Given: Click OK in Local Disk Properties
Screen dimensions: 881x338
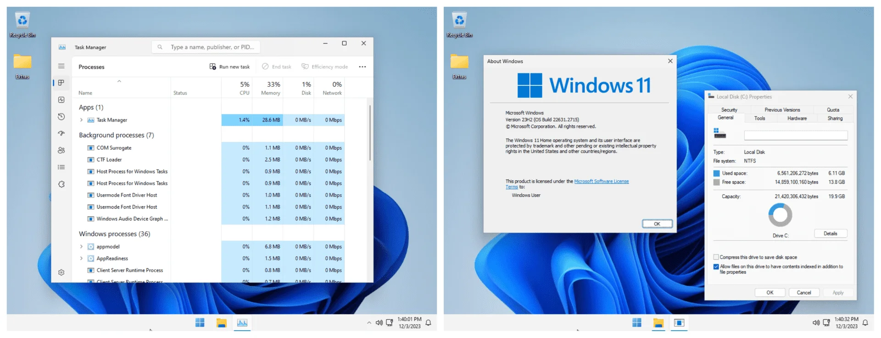Looking at the screenshot, I should point(770,293).
